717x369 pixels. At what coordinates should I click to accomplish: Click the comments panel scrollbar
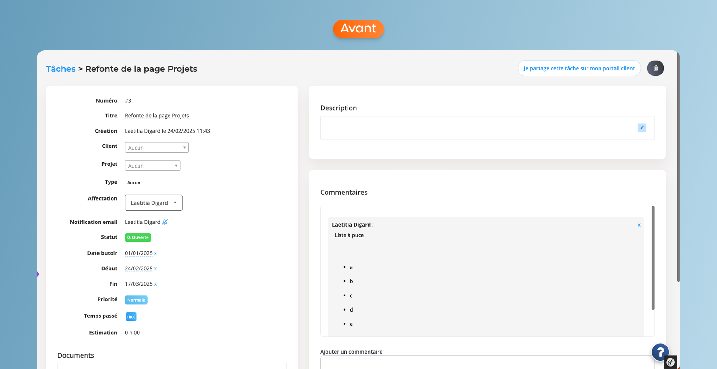coord(653,258)
